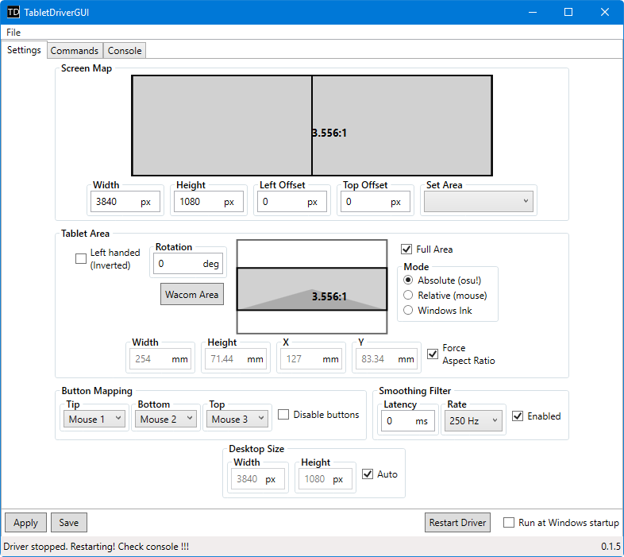
Task: Close the TabletDriverGUI window
Action: coord(605,12)
